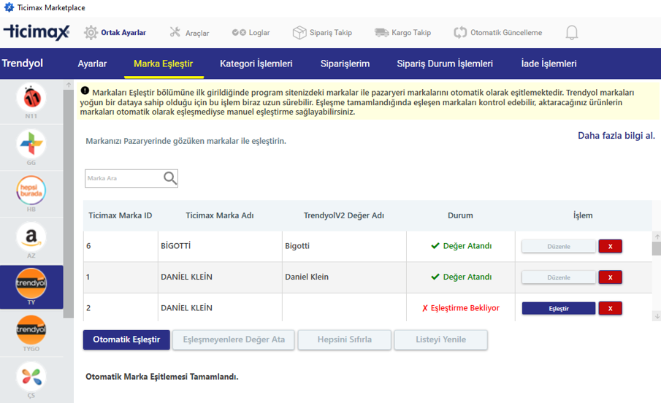This screenshot has width=661, height=403.
Task: Open the Loglar view
Action: [251, 32]
